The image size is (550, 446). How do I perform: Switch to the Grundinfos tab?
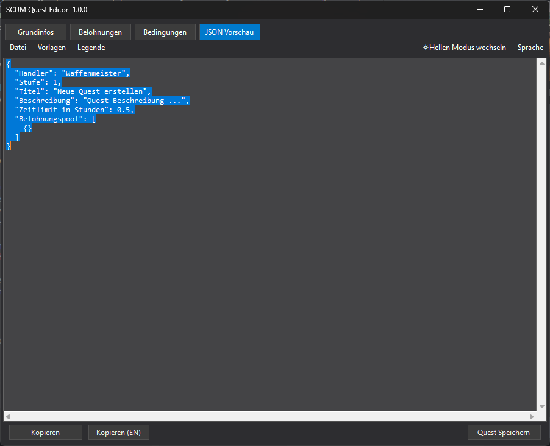[36, 32]
